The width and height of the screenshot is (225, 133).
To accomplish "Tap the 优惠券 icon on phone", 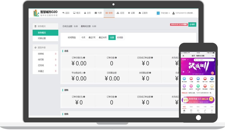I will (184, 86).
